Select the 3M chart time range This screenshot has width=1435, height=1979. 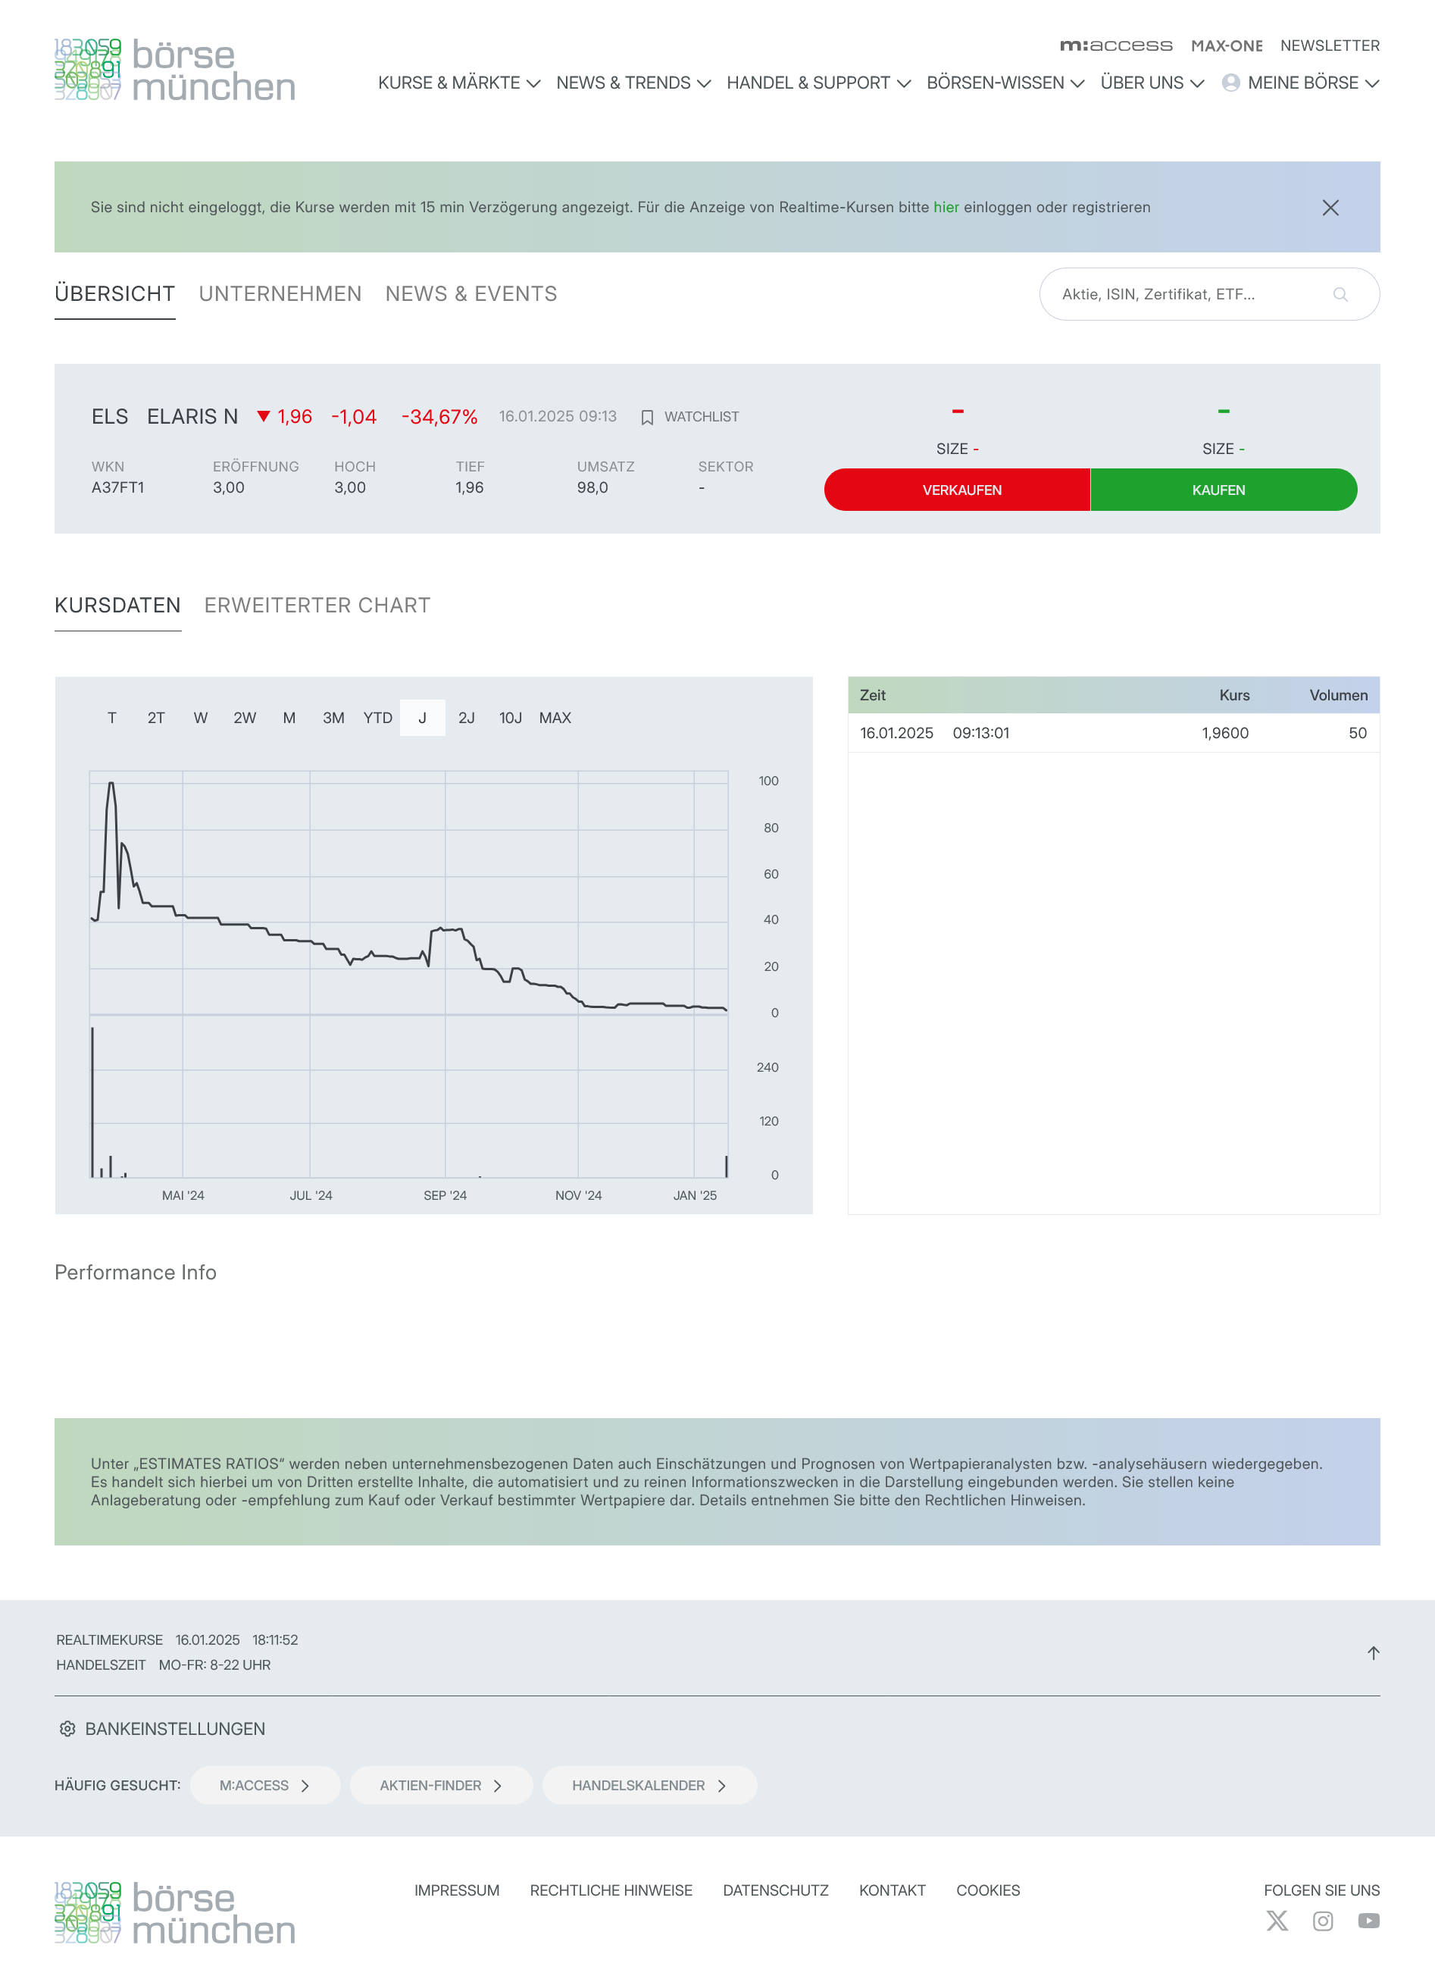[333, 718]
